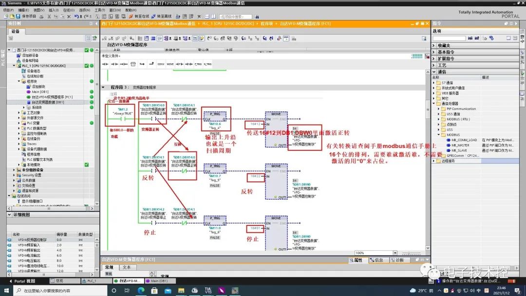
Task: Select the 文本 tab in properties
Action: point(127,267)
